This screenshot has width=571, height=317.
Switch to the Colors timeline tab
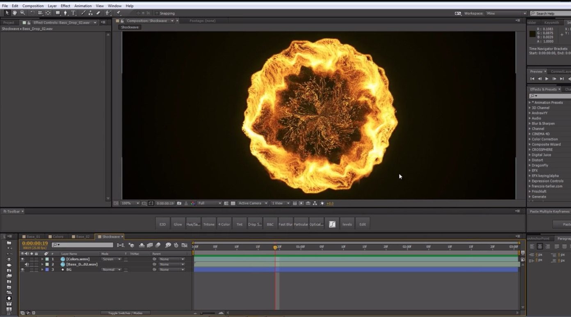pyautogui.click(x=57, y=237)
